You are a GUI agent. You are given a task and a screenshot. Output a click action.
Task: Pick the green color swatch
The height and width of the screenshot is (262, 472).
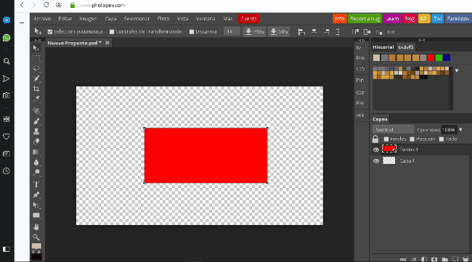pyautogui.click(x=439, y=58)
